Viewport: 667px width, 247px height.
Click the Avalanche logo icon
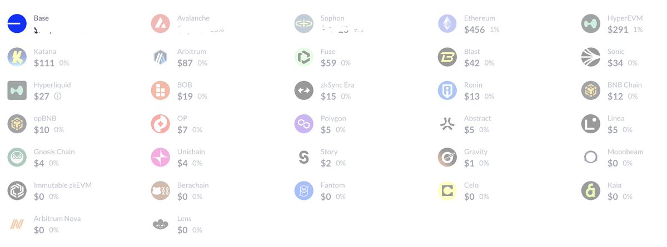click(161, 24)
